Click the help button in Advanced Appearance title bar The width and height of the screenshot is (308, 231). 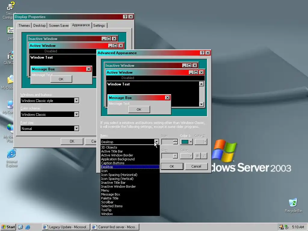point(202,53)
